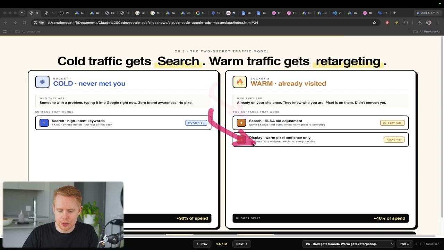This screenshot has width=444, height=250.
Task: Open the yellow highlighter extension
Action: (x=396, y=23)
